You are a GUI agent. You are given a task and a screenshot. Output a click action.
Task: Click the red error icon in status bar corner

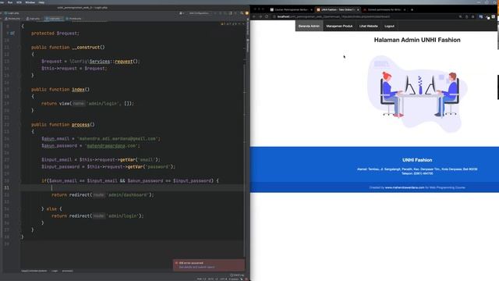click(246, 279)
